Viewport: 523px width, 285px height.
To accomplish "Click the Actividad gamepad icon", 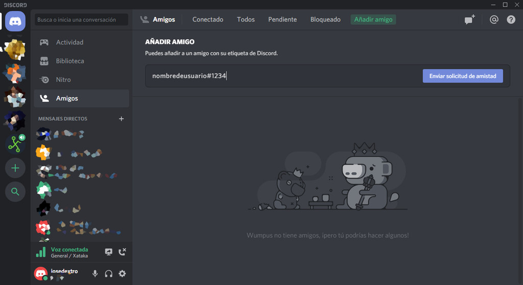I will tap(44, 42).
